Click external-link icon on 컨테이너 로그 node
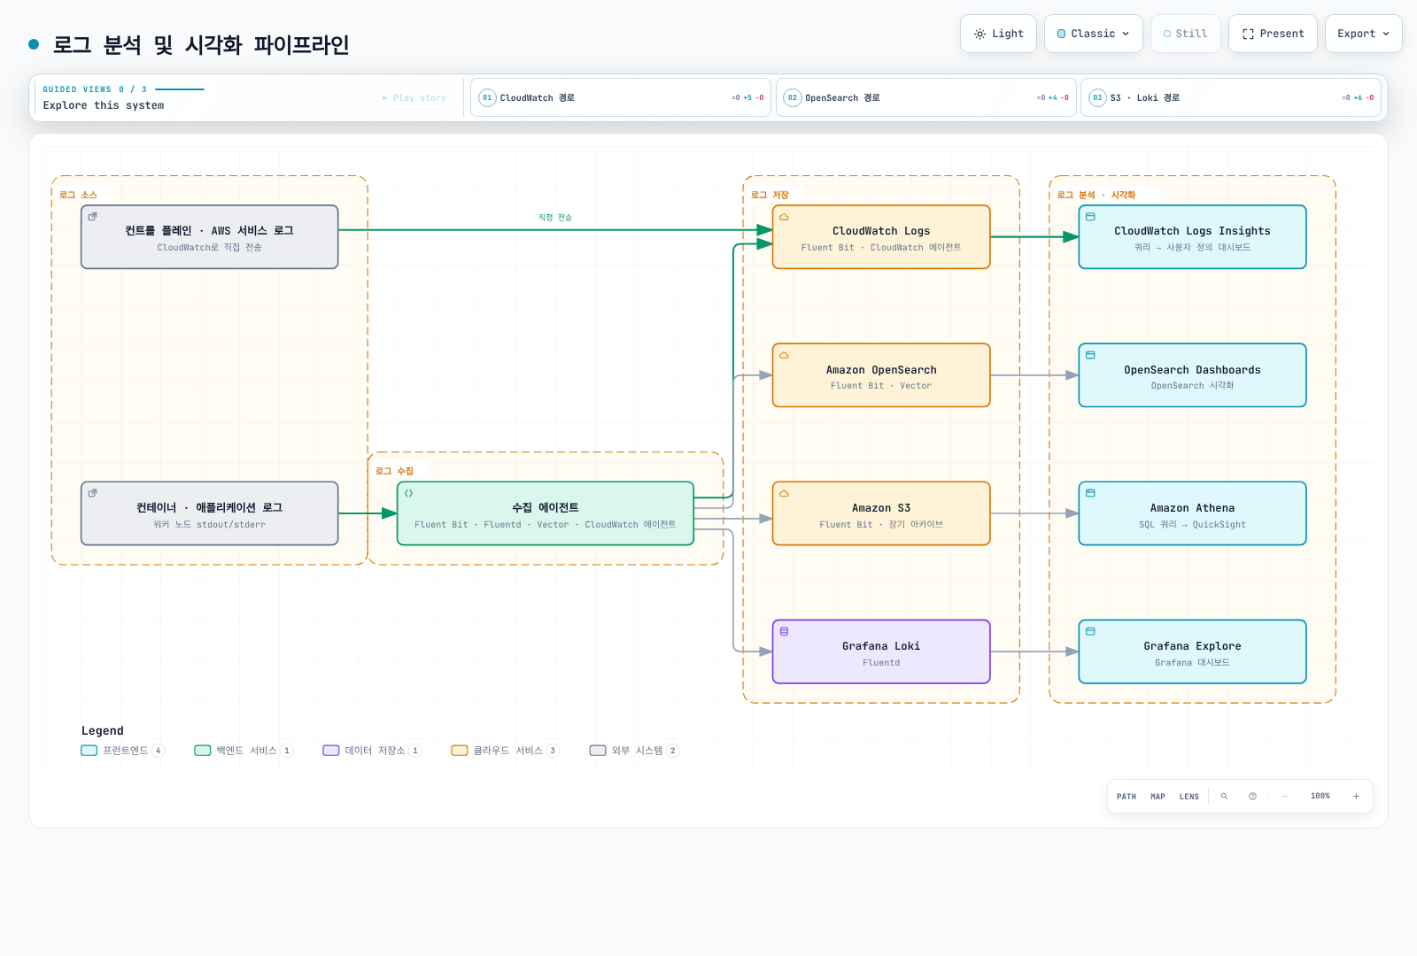 point(92,493)
